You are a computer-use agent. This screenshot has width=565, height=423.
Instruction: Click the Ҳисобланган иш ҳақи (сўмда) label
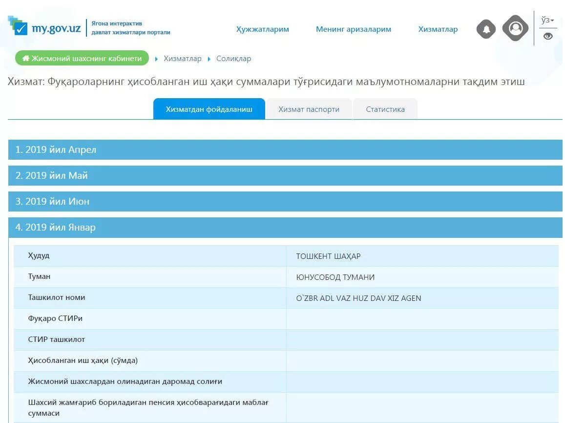(83, 360)
